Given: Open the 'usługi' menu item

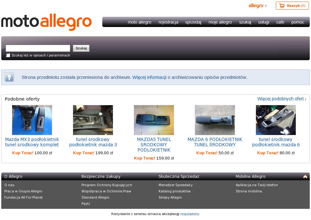Looking at the screenshot, I should (x=264, y=22).
